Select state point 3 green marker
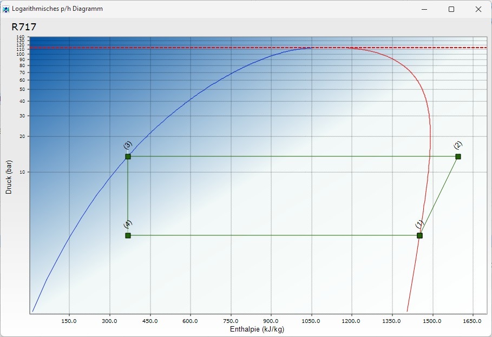The image size is (492, 337). point(128,156)
